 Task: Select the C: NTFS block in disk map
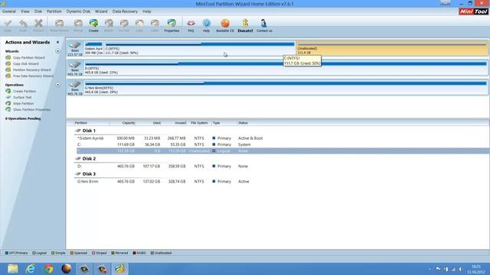click(200, 48)
